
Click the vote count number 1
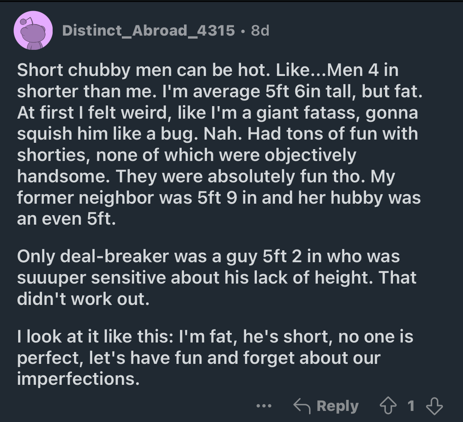click(411, 406)
